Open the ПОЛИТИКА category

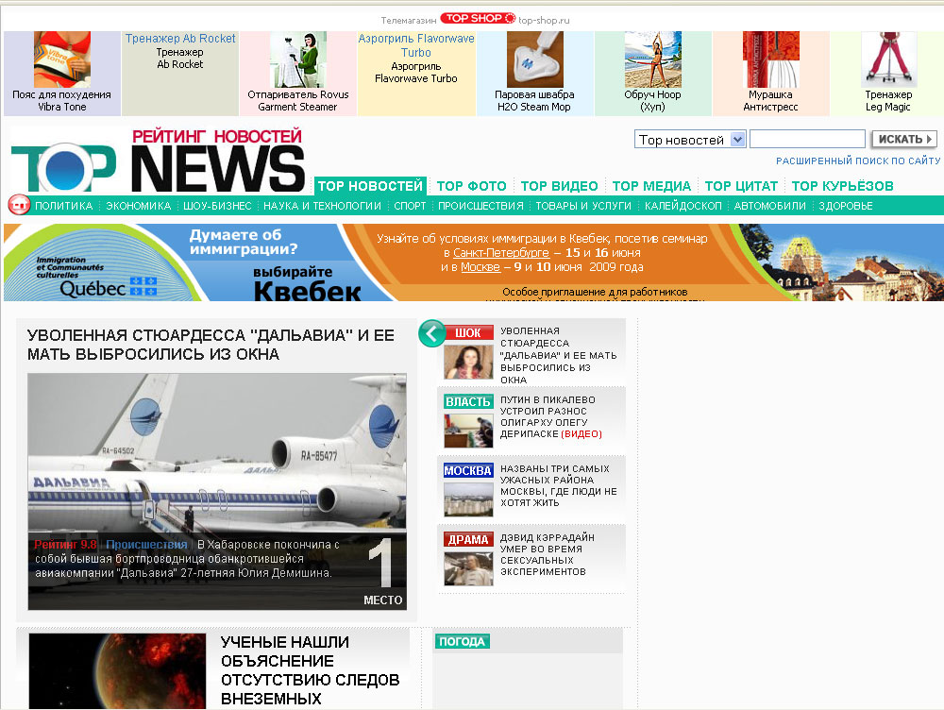[x=64, y=206]
